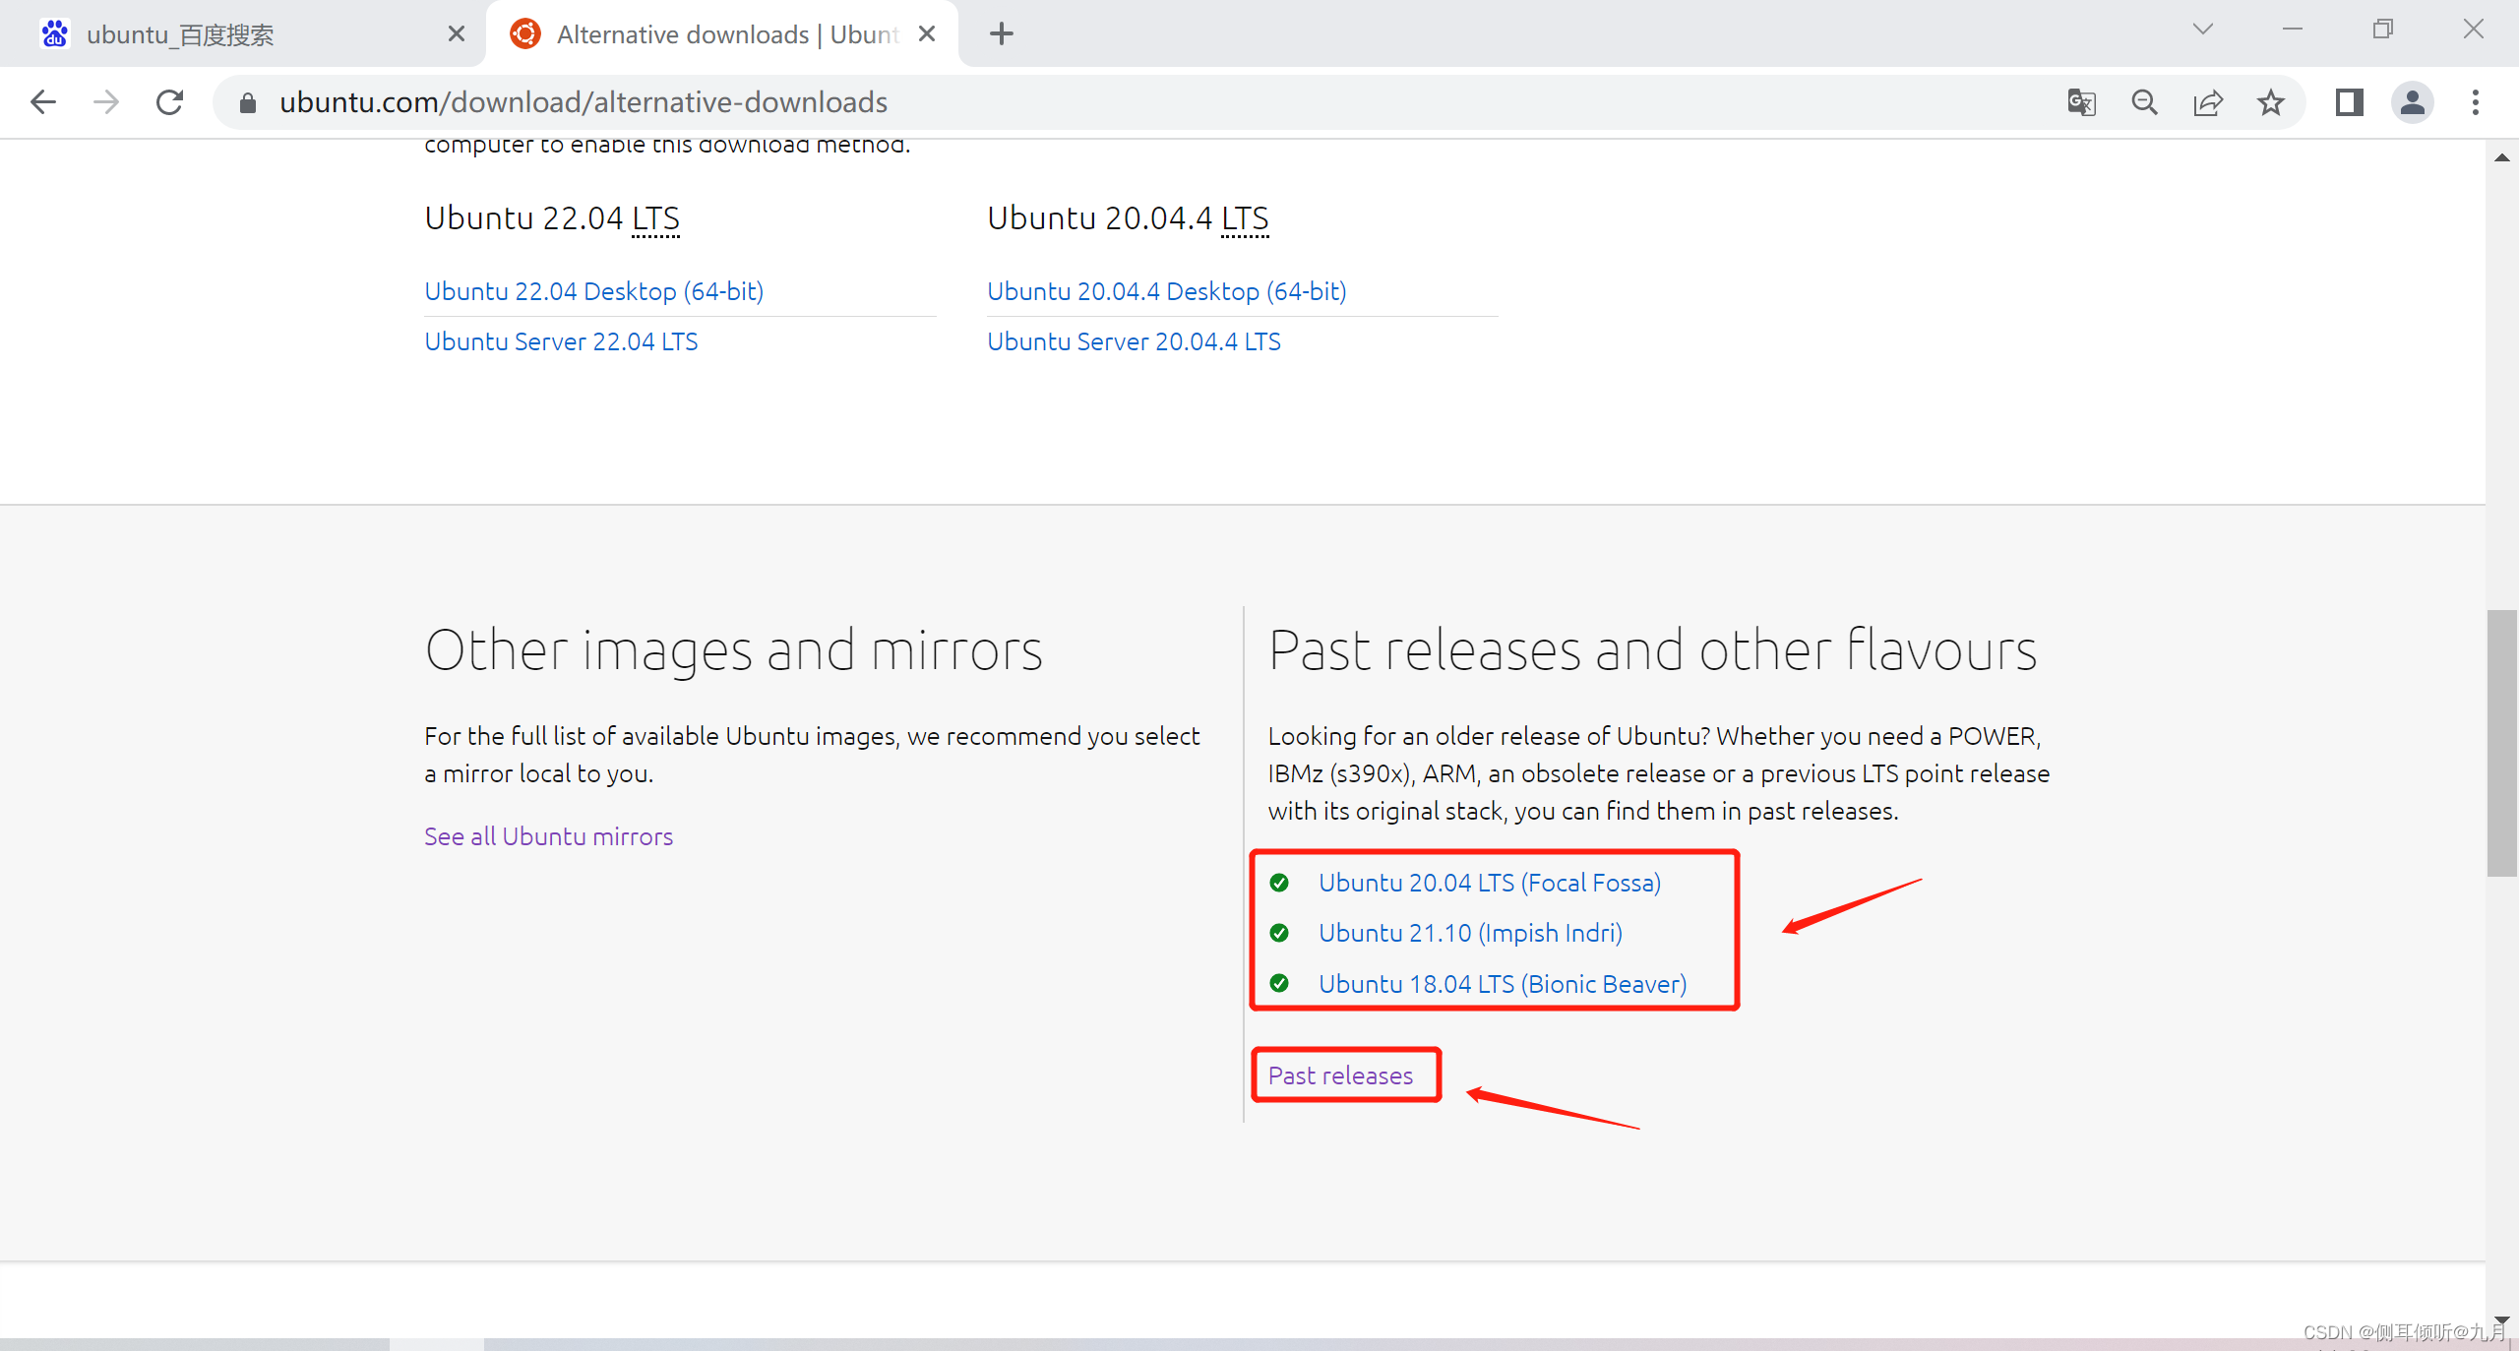Click the forward navigation arrow
The image size is (2519, 1351).
(106, 102)
